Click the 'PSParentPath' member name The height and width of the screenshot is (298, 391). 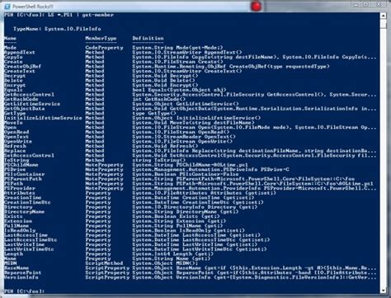pos(23,179)
